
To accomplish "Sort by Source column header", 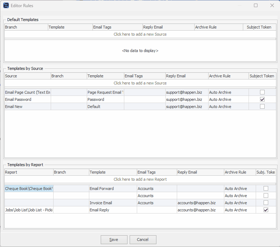I will [x=27, y=76].
